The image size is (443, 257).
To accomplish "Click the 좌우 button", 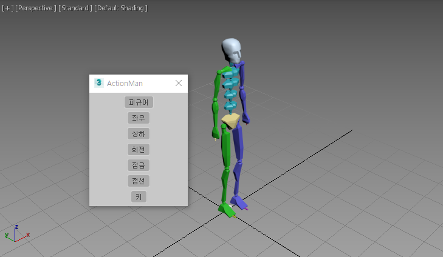I will coord(139,118).
